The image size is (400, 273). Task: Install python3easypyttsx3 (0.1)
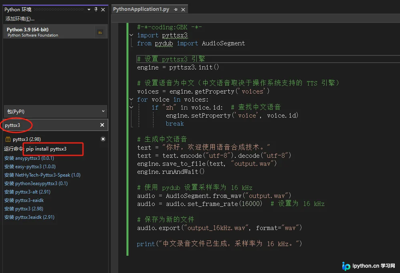[36, 183]
